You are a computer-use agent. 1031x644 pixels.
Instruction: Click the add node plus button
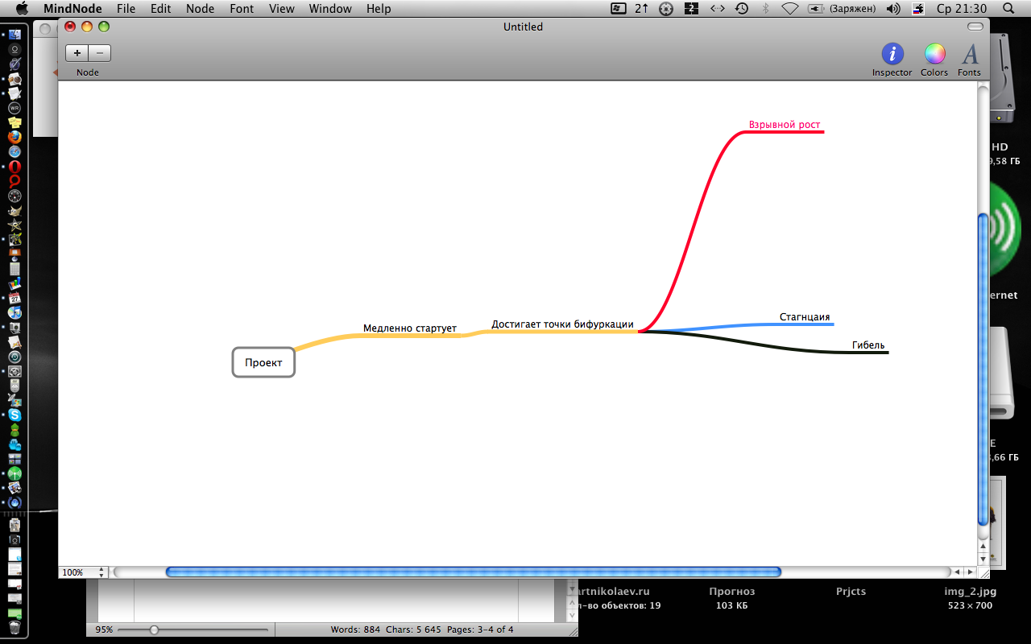tap(77, 53)
